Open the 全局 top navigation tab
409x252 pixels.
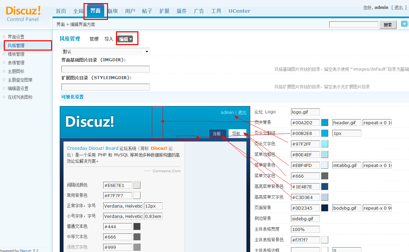click(x=78, y=11)
